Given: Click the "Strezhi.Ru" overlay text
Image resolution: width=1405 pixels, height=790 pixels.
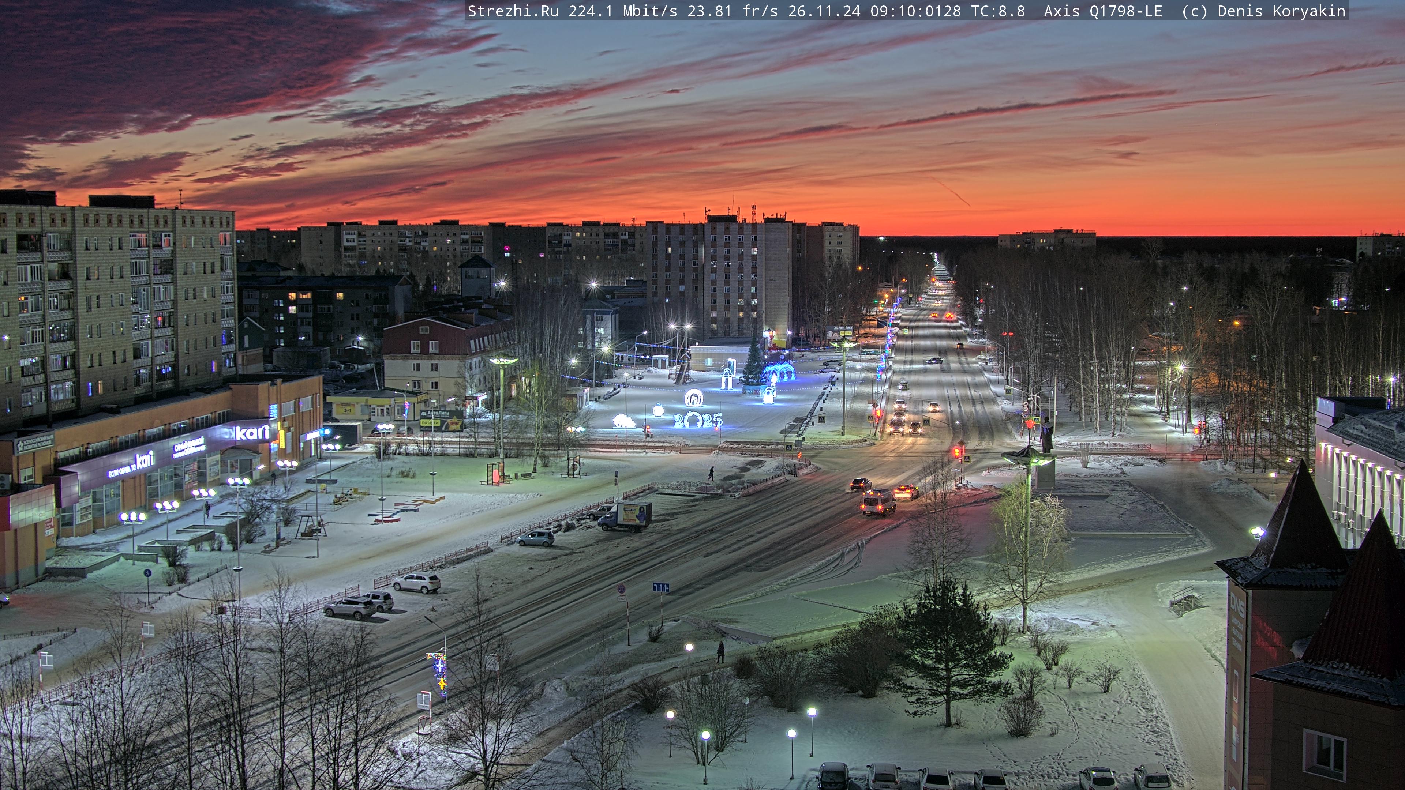Looking at the screenshot, I should click(513, 11).
